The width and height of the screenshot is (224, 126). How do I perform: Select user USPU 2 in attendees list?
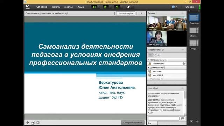coord(167,75)
